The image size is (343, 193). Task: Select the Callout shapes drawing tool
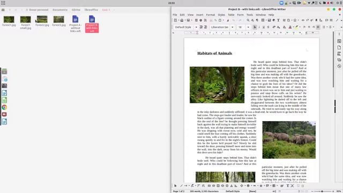point(267,186)
